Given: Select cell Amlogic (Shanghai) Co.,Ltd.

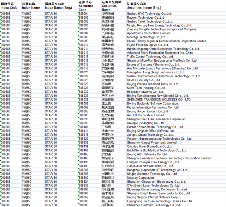Looking at the screenshot, I should click(x=176, y=123).
